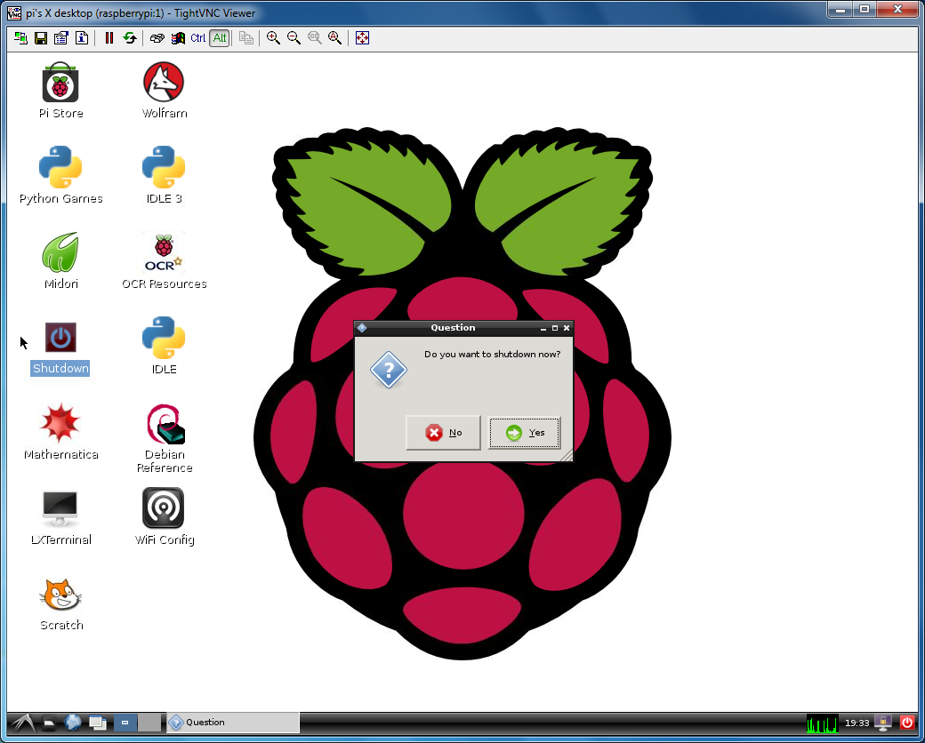Select the OCR Resources desktop icon
Image resolution: width=925 pixels, height=743 pixels.
(x=164, y=260)
